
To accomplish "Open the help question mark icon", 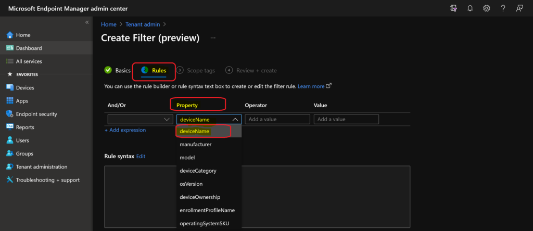I will coord(503,8).
